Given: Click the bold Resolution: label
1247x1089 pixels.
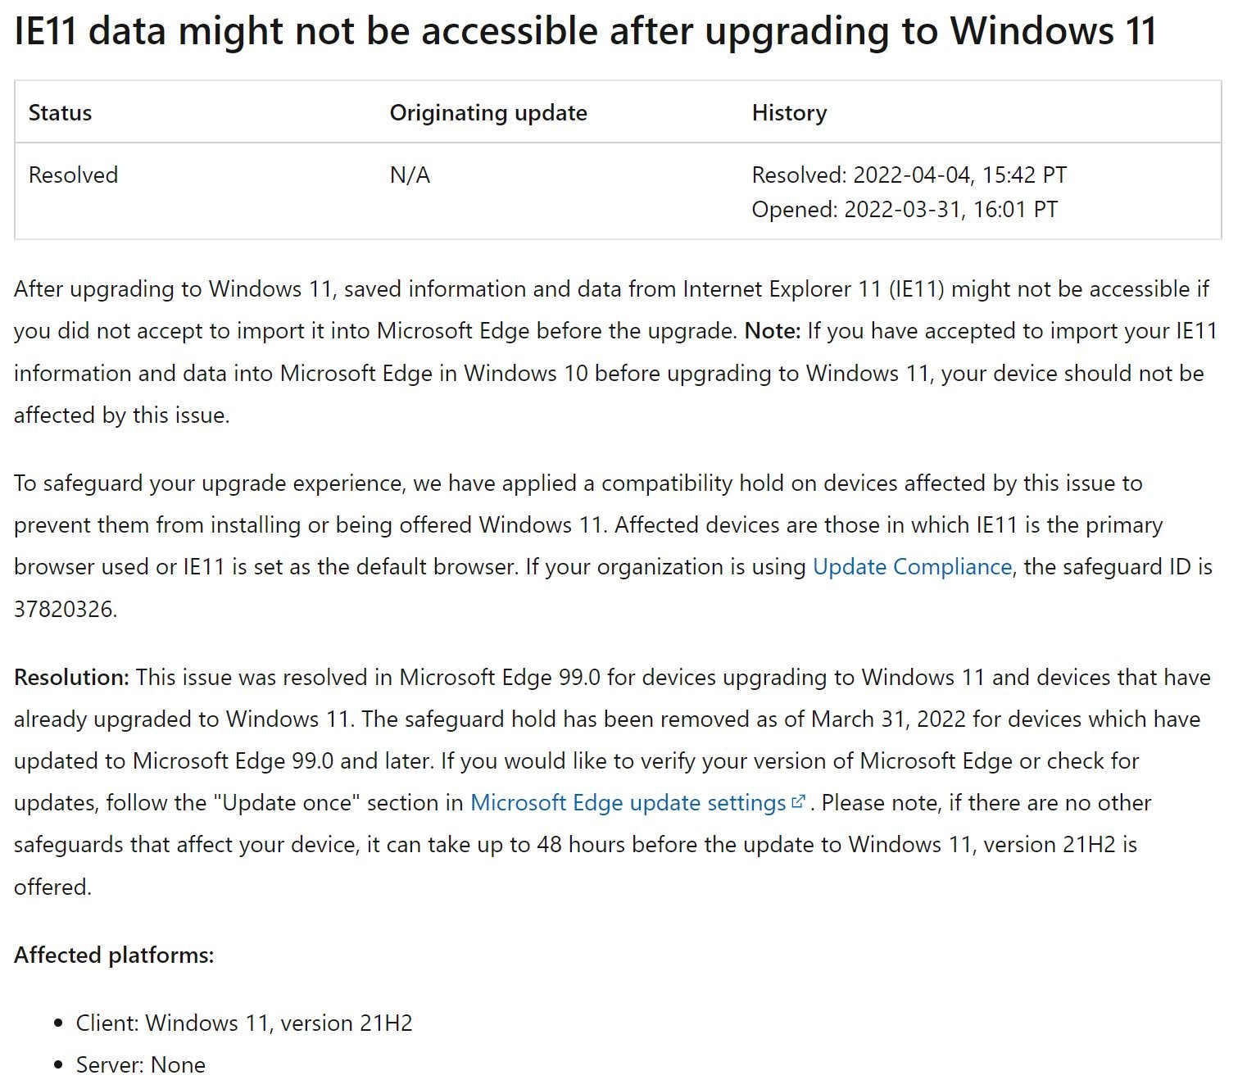Looking at the screenshot, I should [x=71, y=678].
